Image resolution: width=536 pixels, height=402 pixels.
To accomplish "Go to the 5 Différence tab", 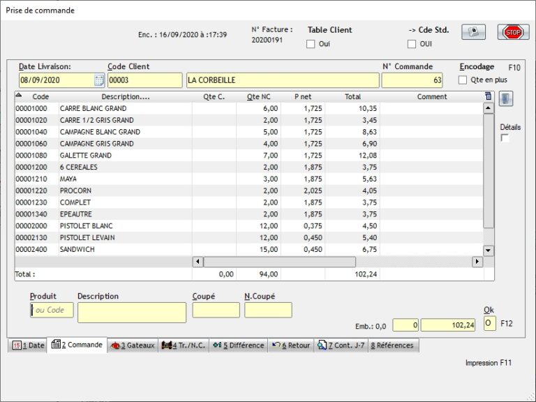I will (x=239, y=345).
